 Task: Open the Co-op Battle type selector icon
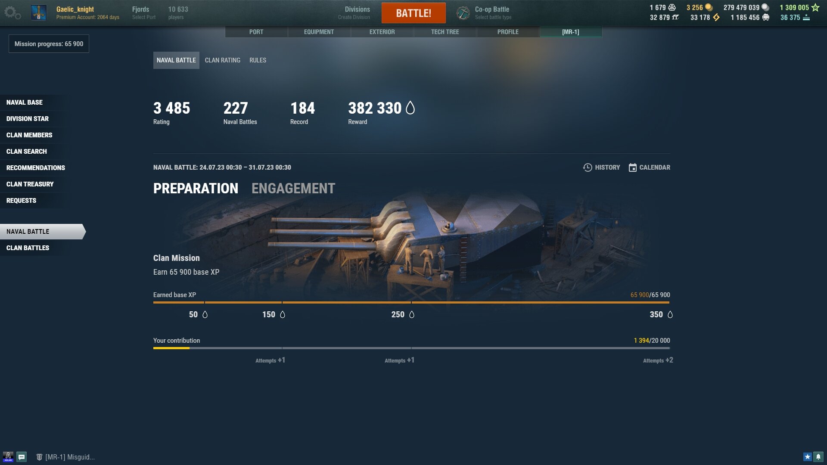463,13
